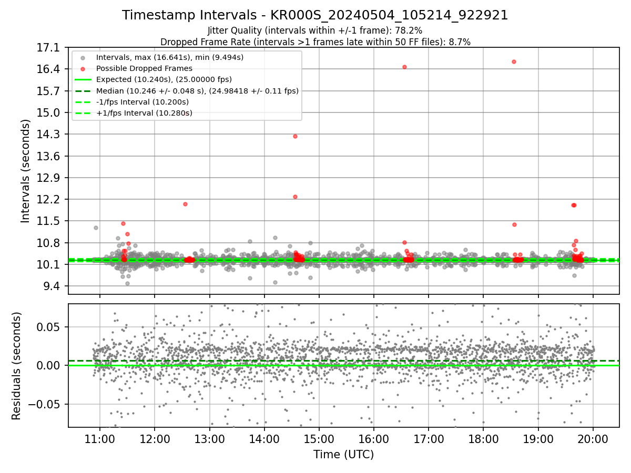Screen dimensions: 631x473
Task: Select the 'Jitter Quality' 78.2% subtitle line
Action: point(315,30)
